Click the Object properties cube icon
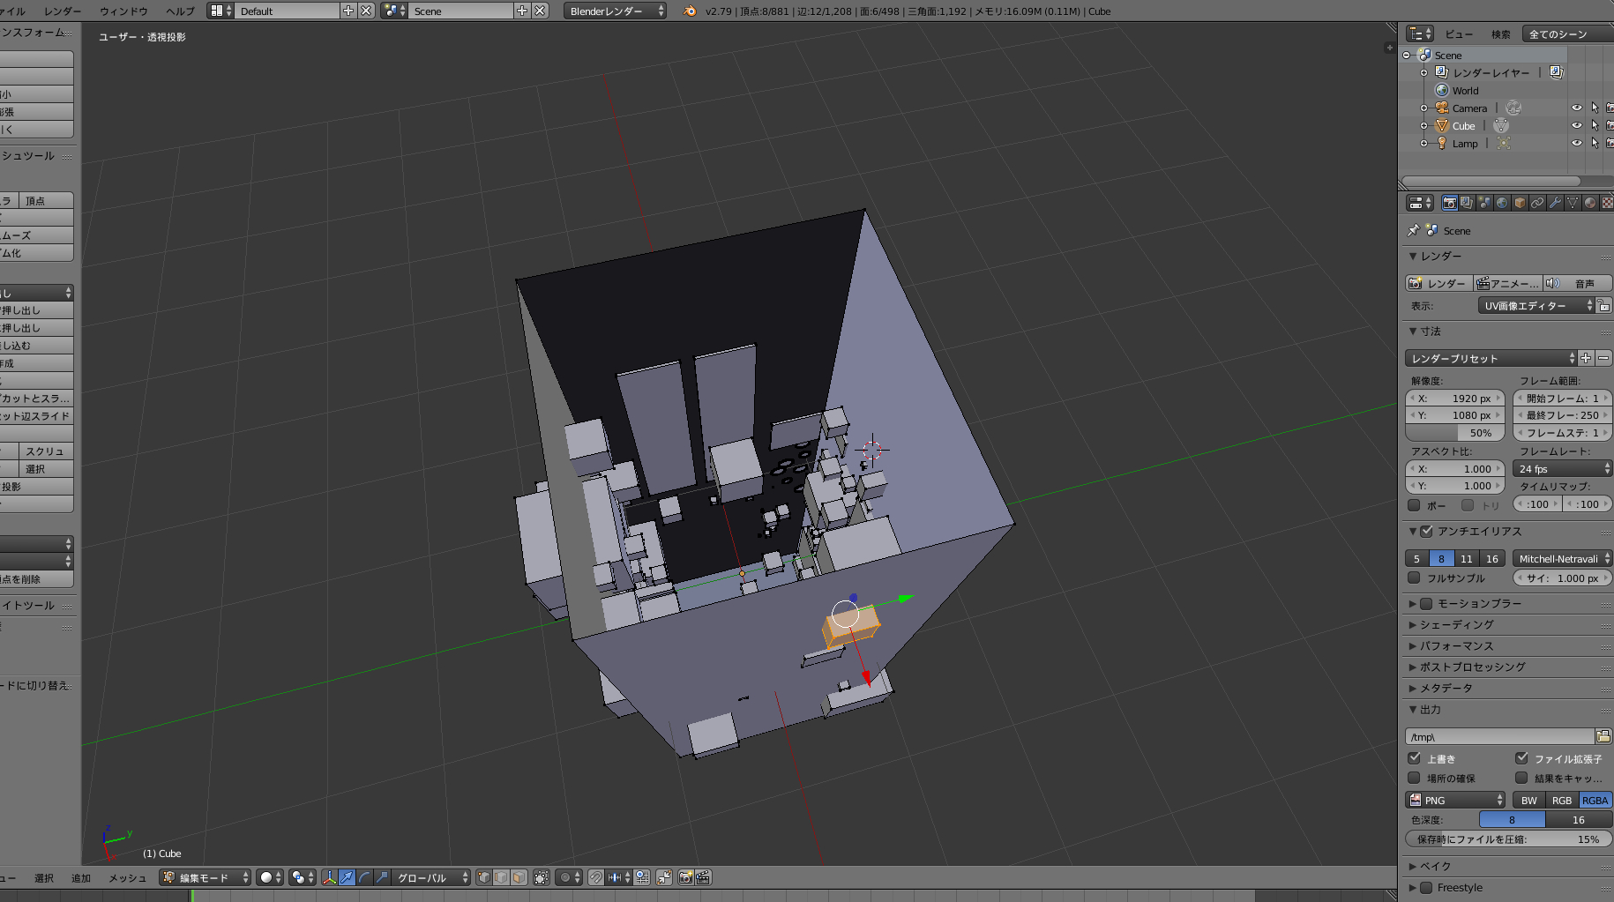Screen dimensions: 1614x902 tap(1520, 203)
